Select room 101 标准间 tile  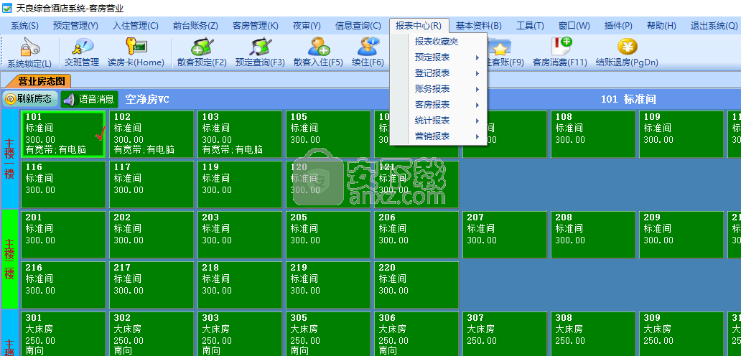[x=63, y=134]
